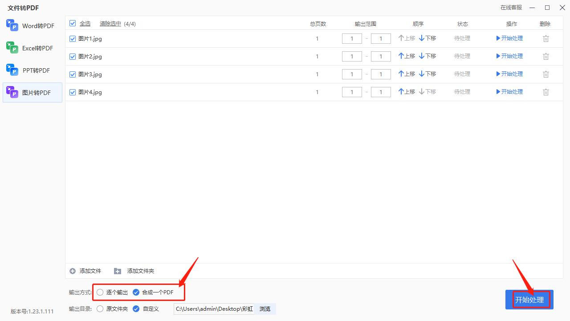Viewport: 570px width, 321px height.
Task: Delete 图片1.jpg using its trash icon
Action: tap(546, 38)
